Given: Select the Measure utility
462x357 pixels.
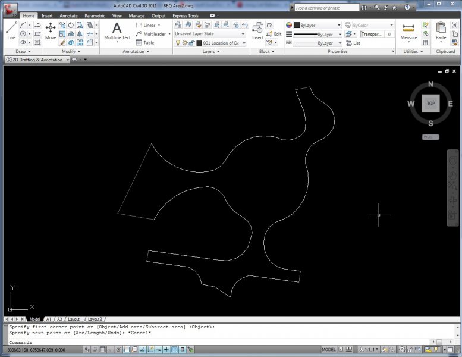Looking at the screenshot, I should [408, 30].
